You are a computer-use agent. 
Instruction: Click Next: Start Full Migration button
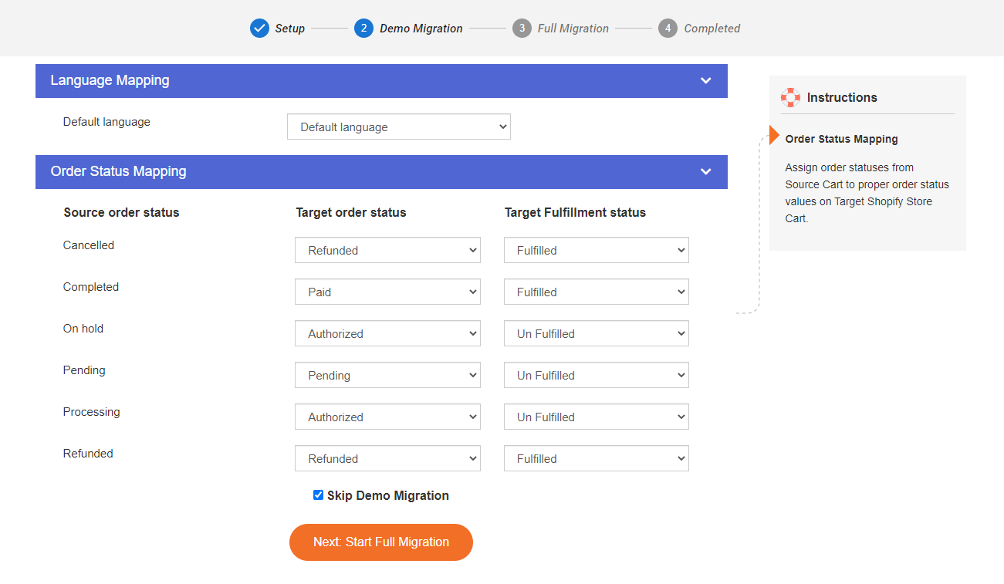pos(381,542)
